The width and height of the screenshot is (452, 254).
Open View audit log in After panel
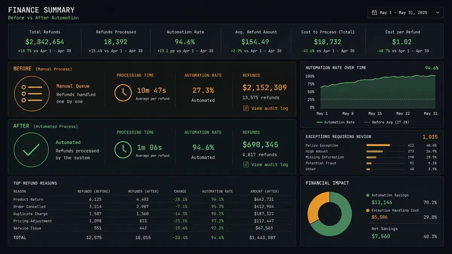point(269,164)
